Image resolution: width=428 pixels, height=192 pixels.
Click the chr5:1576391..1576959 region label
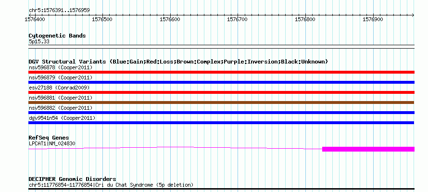coord(59,11)
